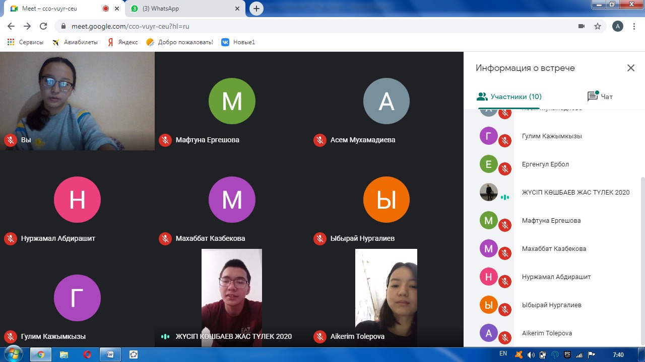The image size is (645, 362).
Task: Go back in browser history
Action: 11,26
